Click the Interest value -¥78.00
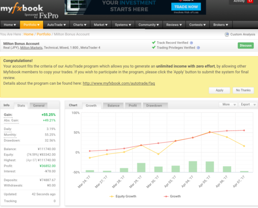258x208 pixels. 50,171
